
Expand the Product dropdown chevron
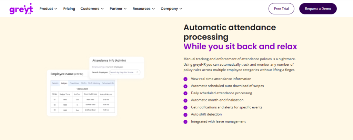pyautogui.click(x=56, y=9)
